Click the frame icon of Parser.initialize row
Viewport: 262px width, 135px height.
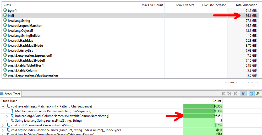click(8, 125)
